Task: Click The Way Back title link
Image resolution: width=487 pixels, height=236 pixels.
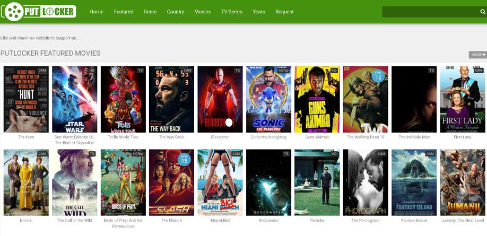Action: (x=171, y=137)
